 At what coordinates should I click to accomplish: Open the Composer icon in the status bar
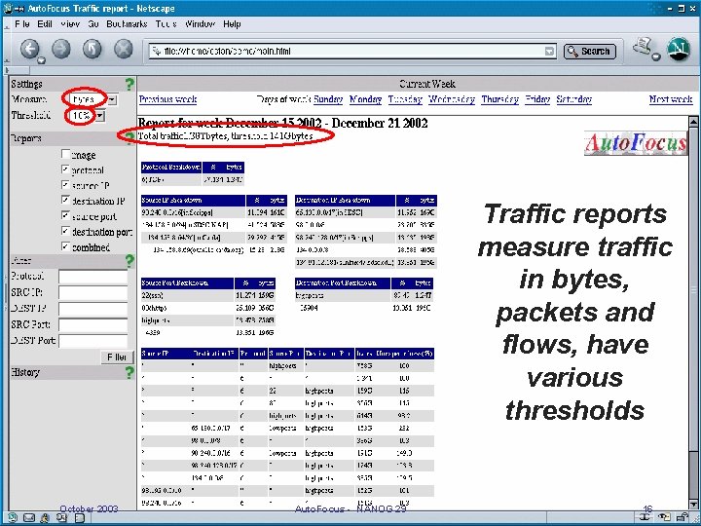pyautogui.click(x=61, y=518)
